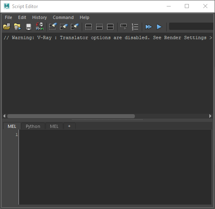
Task: Show input pane only
Action: (99, 27)
